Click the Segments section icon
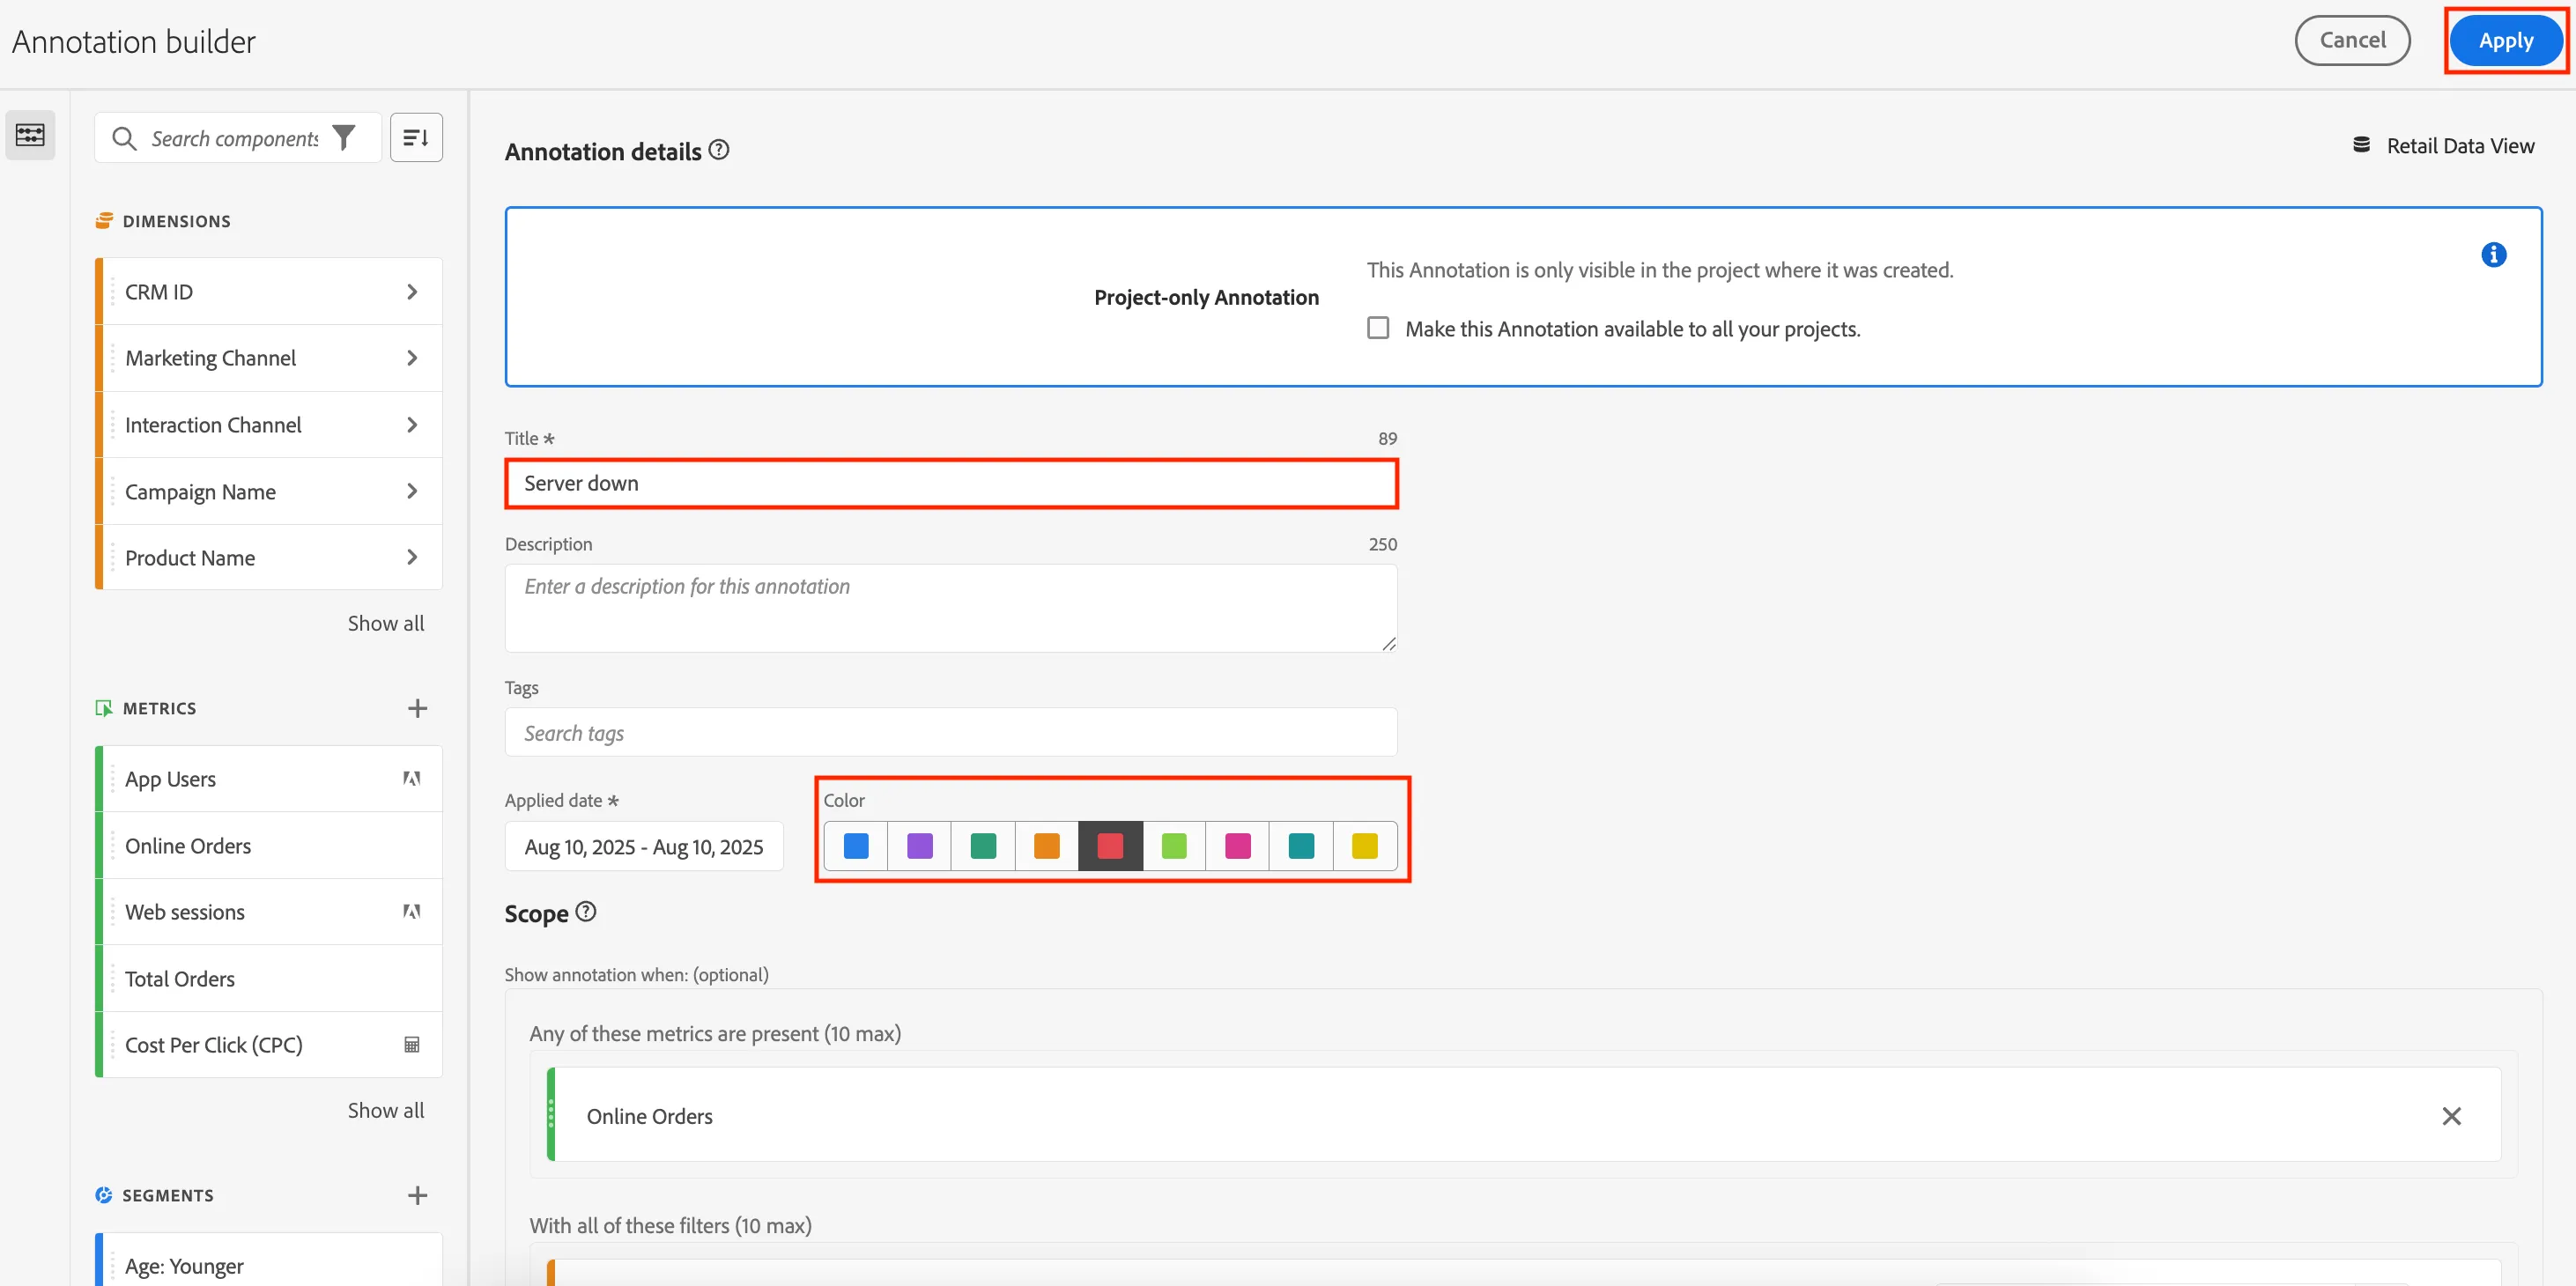 pos(104,1195)
